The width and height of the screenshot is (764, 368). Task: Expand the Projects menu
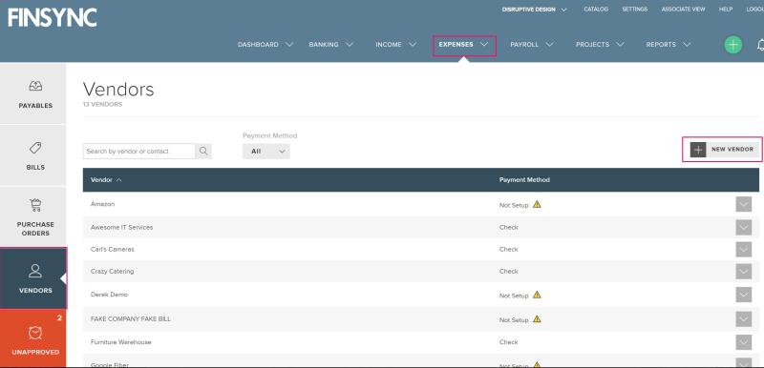click(600, 44)
